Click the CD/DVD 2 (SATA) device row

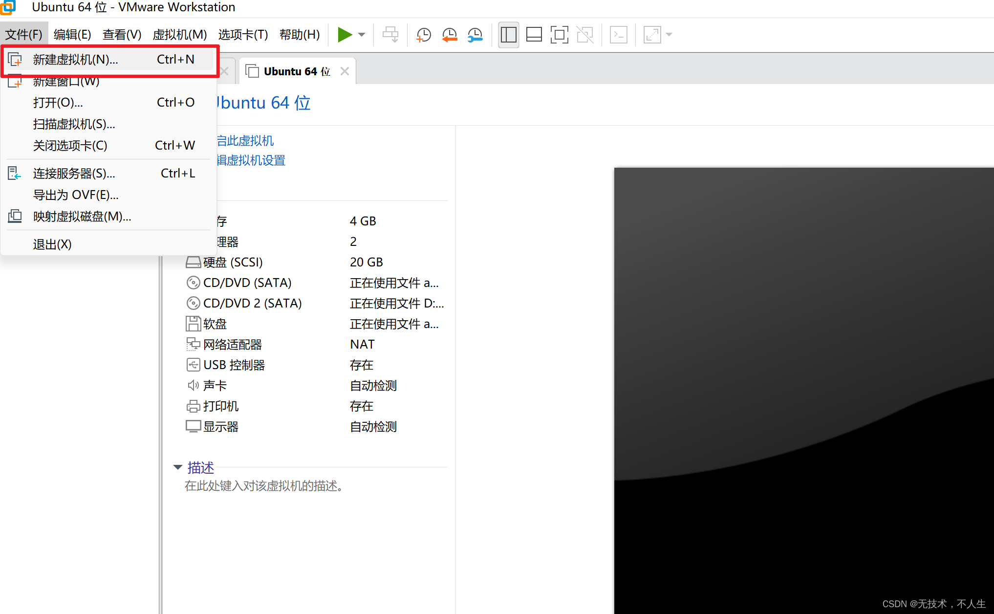(x=315, y=304)
